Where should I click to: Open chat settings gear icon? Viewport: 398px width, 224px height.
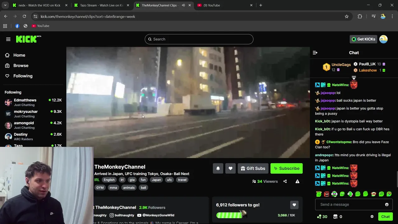372,217
